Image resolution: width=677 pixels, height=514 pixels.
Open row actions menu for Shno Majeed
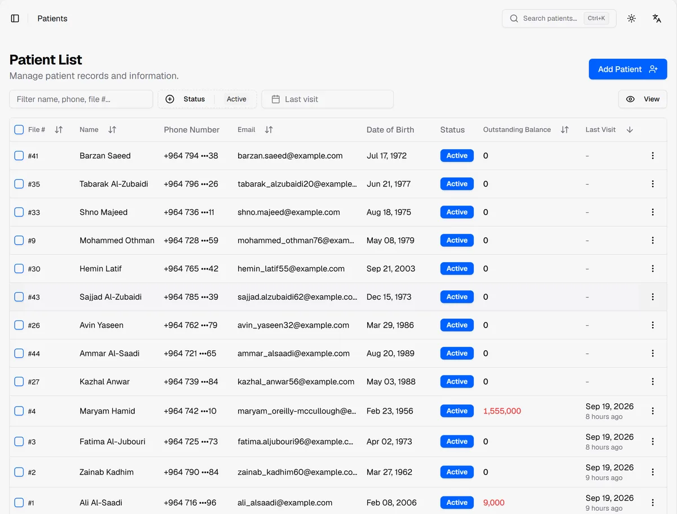click(x=653, y=212)
